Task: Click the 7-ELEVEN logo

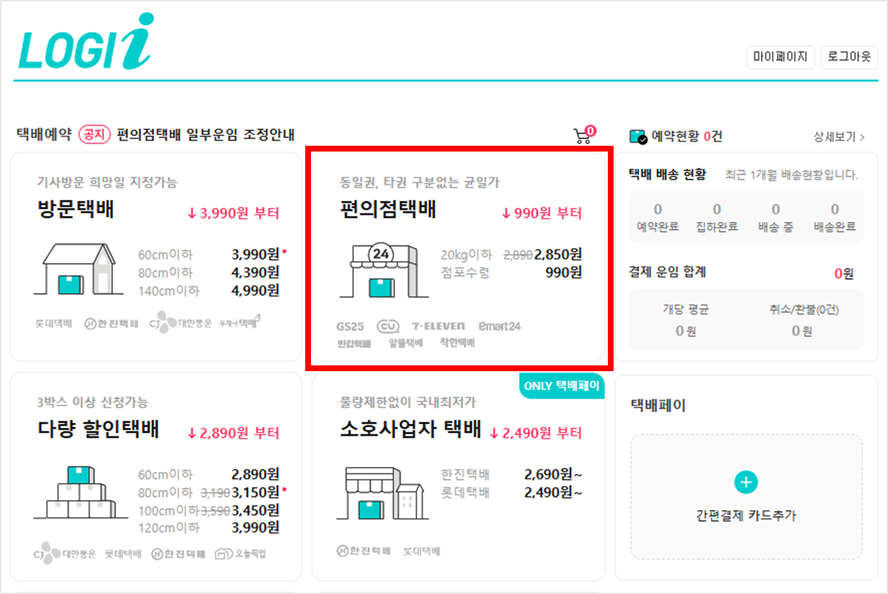Action: (438, 326)
